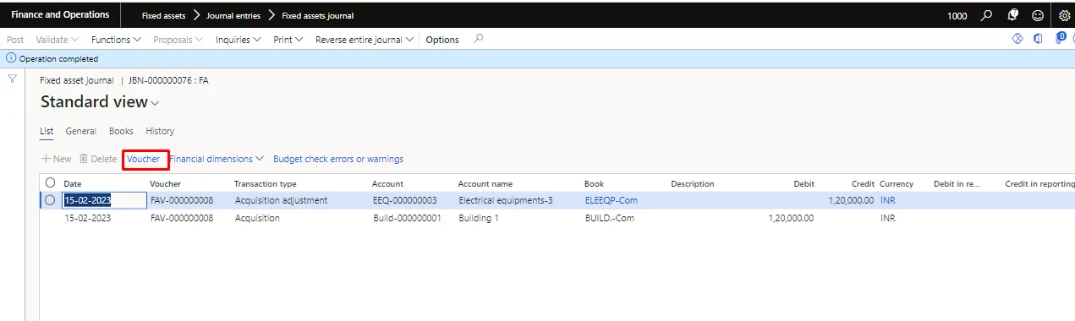This screenshot has height=321, width=1075.
Task: Click Description column header
Action: tap(693, 183)
